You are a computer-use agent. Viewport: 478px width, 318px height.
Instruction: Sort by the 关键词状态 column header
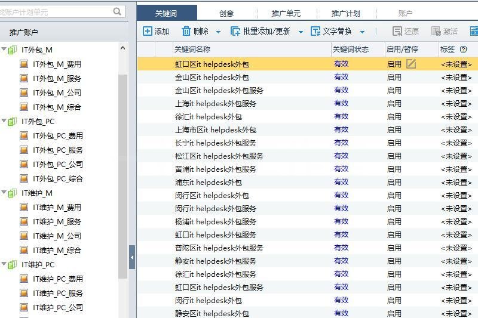[358, 50]
